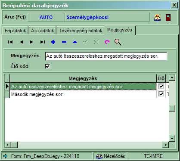This screenshot has width=180, height=161.
Task: Click the AUTO code field
Action: (46, 17)
